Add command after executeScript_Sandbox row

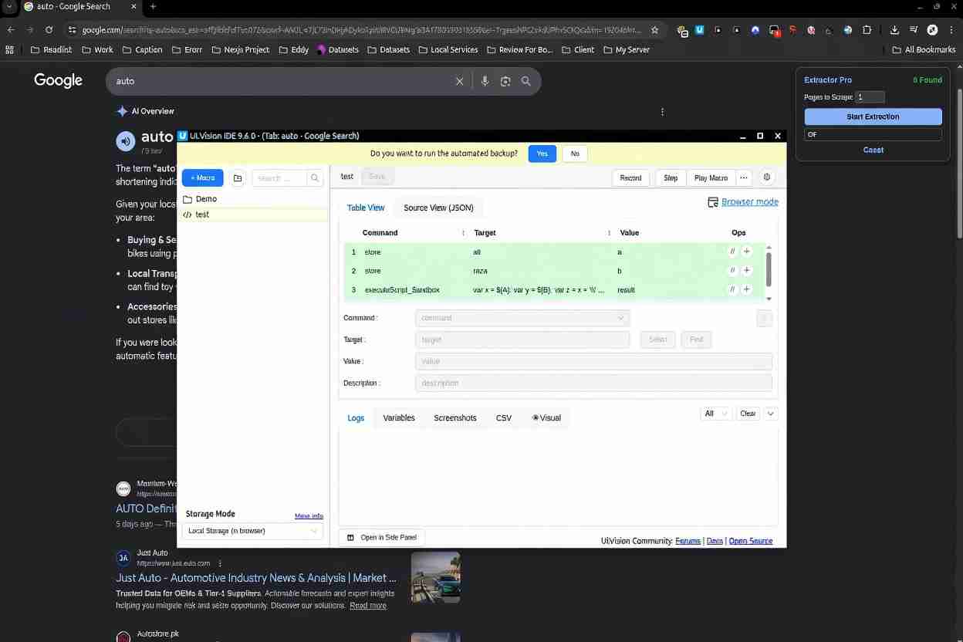click(x=746, y=289)
